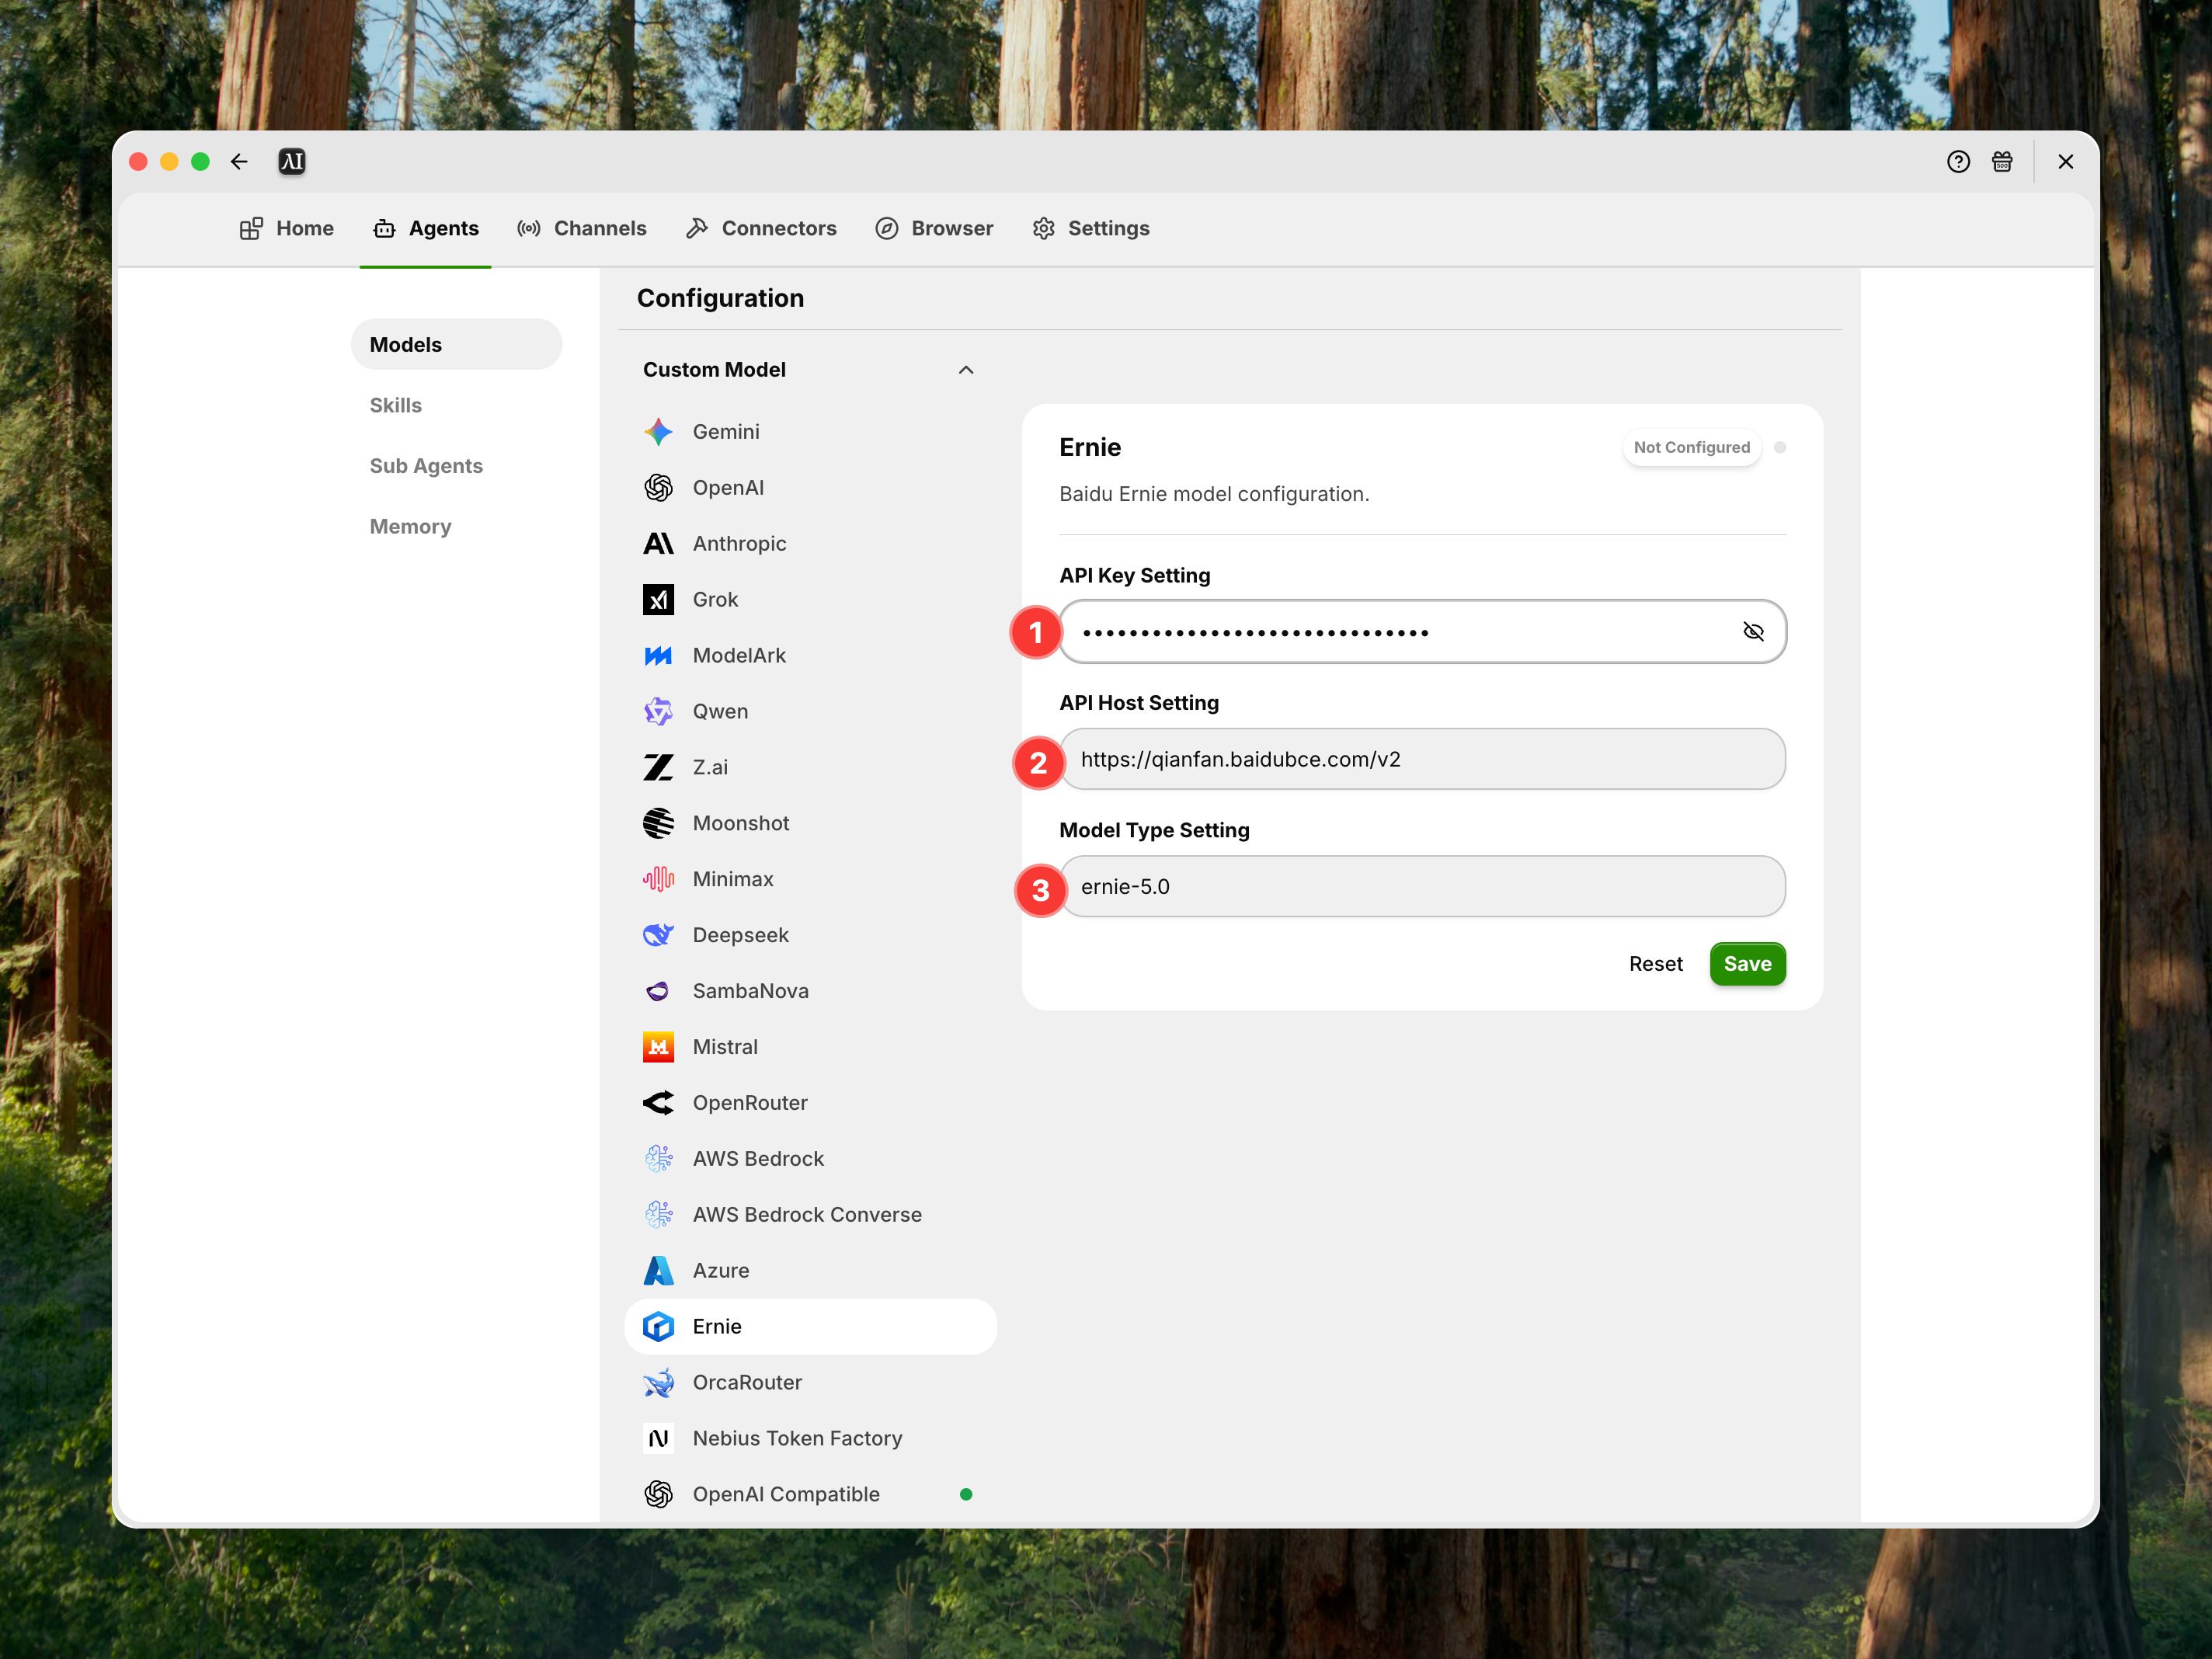Open the Browser tab
Image resolution: width=2212 pixels, height=1659 pixels.
click(x=934, y=229)
